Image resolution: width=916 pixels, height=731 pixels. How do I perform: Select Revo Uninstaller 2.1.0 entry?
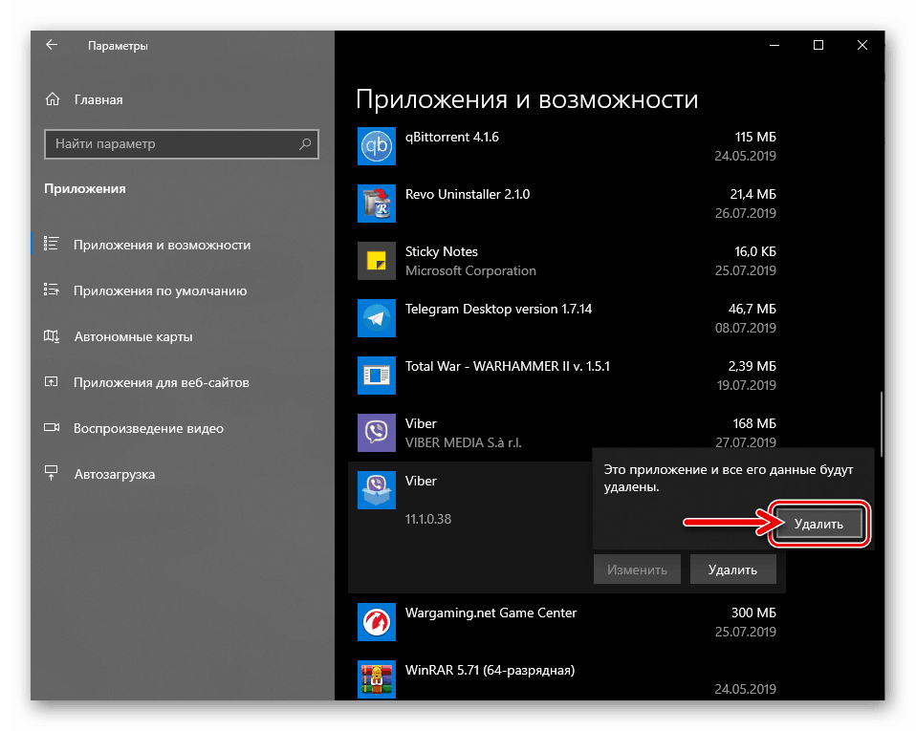pyautogui.click(x=567, y=204)
